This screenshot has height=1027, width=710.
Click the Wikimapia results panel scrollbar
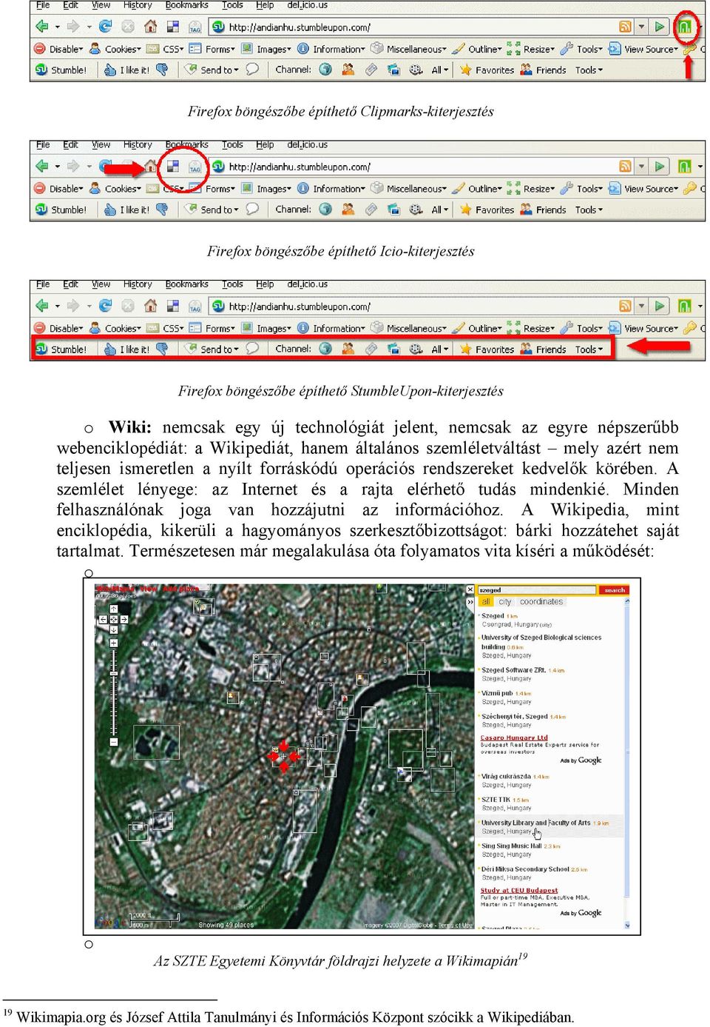(627, 763)
